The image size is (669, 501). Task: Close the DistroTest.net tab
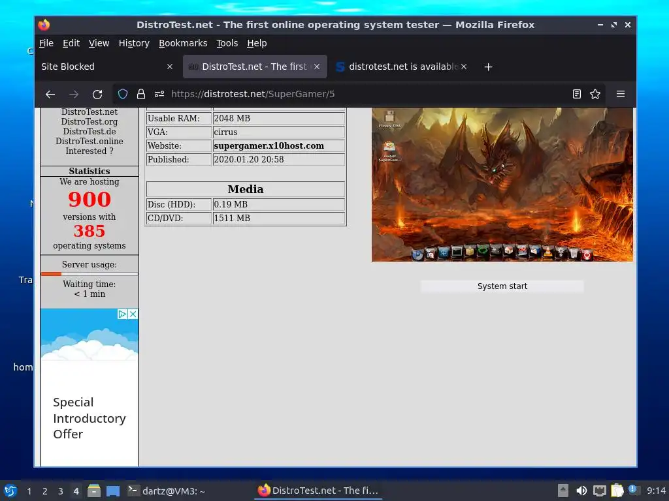pyautogui.click(x=317, y=67)
